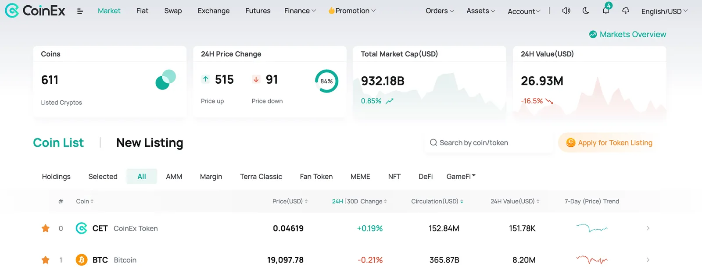Screen dimensions: 702x270
Task: Expand the Finance dropdown menu
Action: [x=300, y=11]
